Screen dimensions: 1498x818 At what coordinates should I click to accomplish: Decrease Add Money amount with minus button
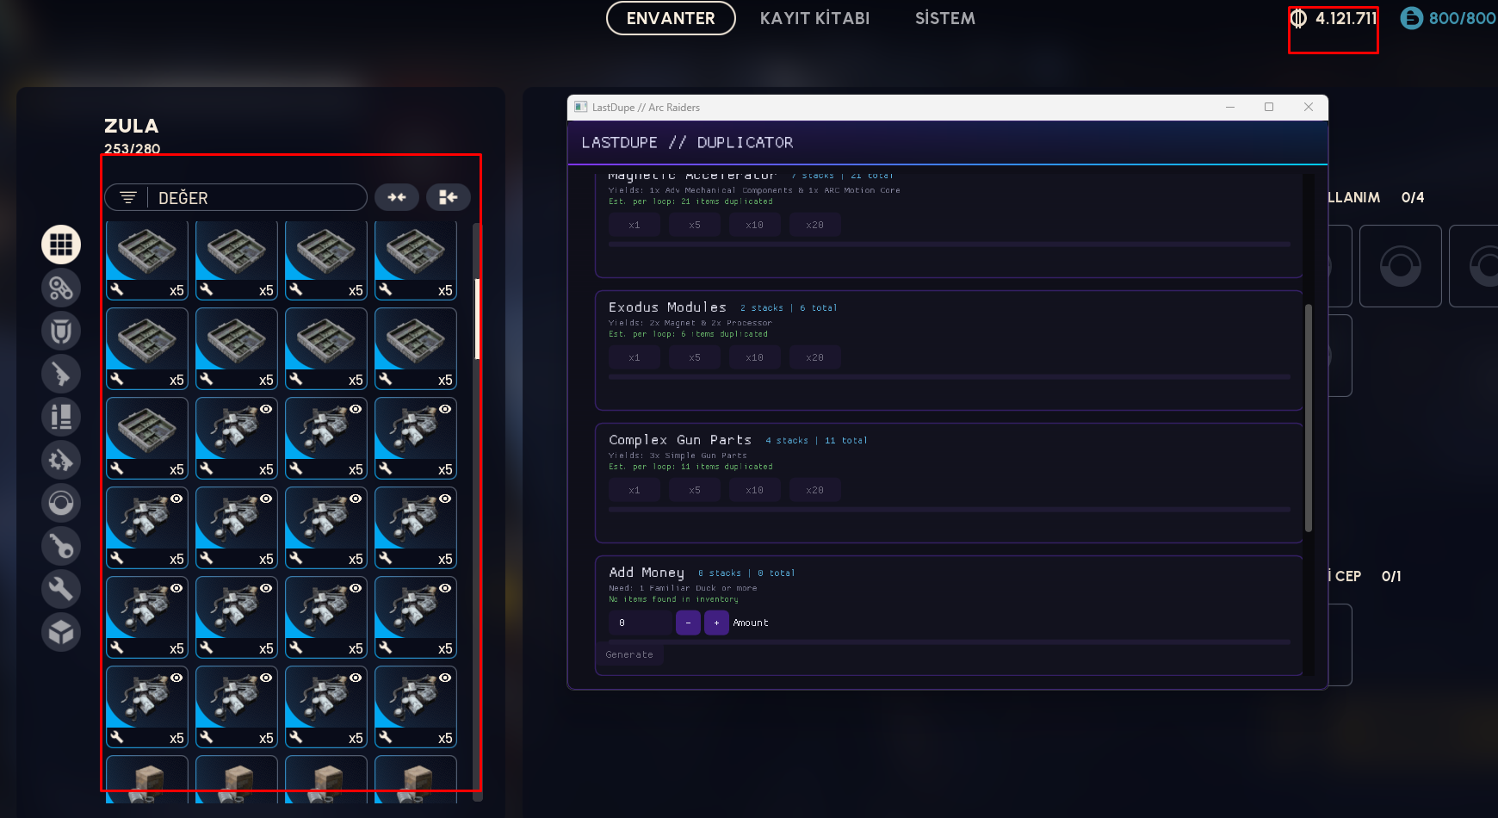(x=688, y=623)
